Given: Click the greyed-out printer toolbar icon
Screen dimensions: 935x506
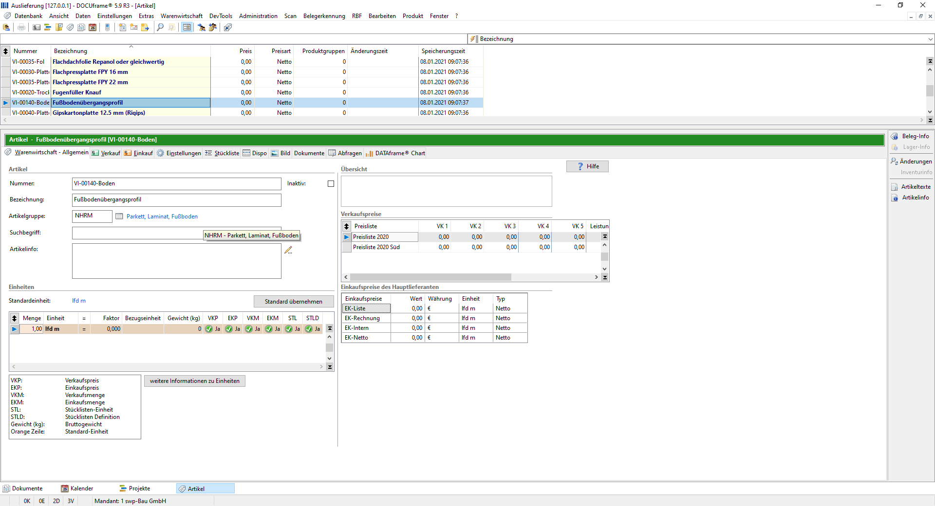Looking at the screenshot, I should (x=21, y=27).
